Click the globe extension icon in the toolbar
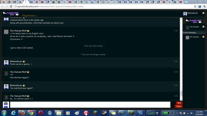The height and width of the screenshot is (116, 207). (200, 6)
